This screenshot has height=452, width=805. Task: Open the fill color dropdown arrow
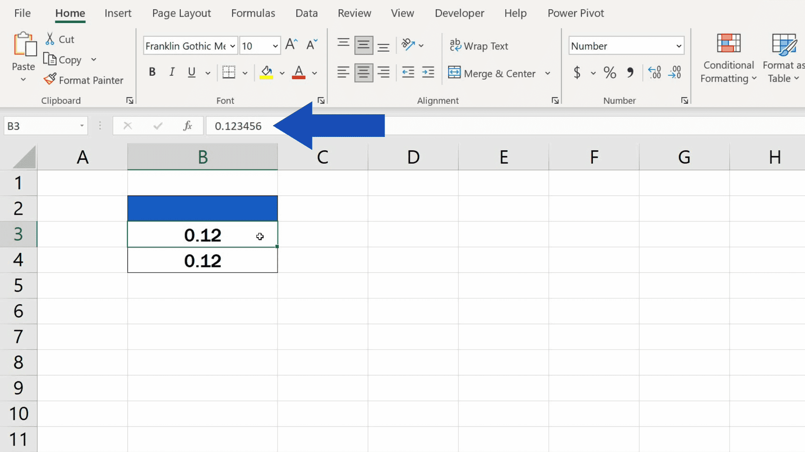coord(282,73)
